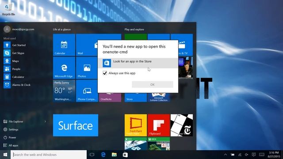Open the Get Started app

15,45
